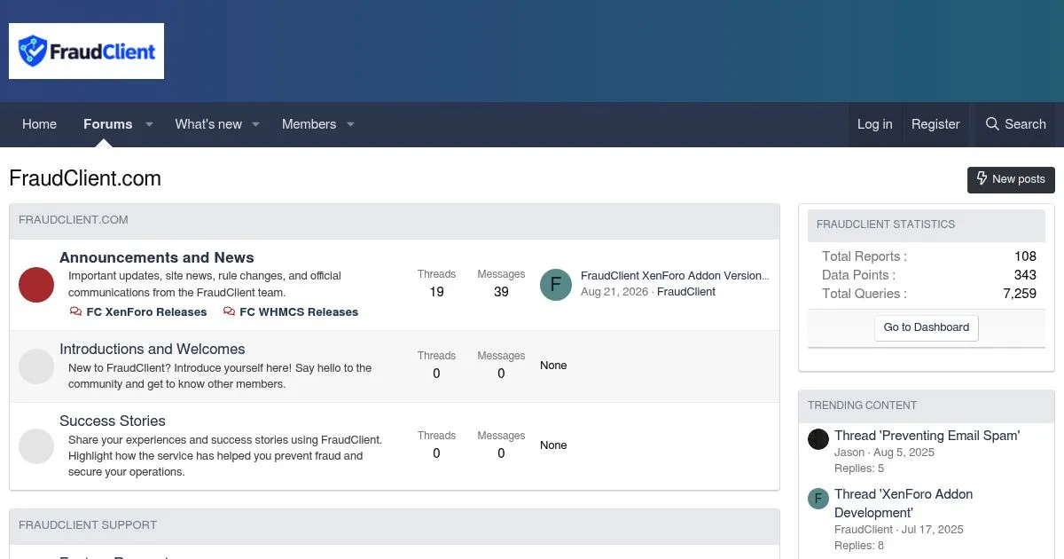Click the Total Queries value 7,259
The height and width of the screenshot is (559, 1064).
tap(1020, 294)
